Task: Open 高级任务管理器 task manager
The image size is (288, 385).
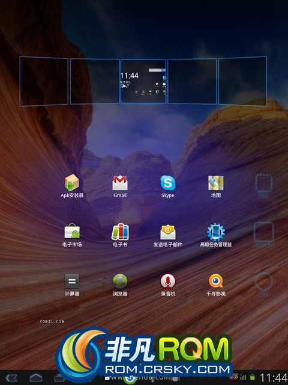Action: pos(216,235)
